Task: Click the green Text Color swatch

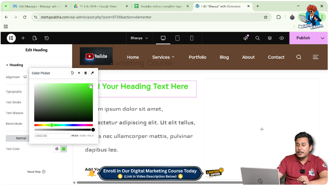Action: coord(64,149)
